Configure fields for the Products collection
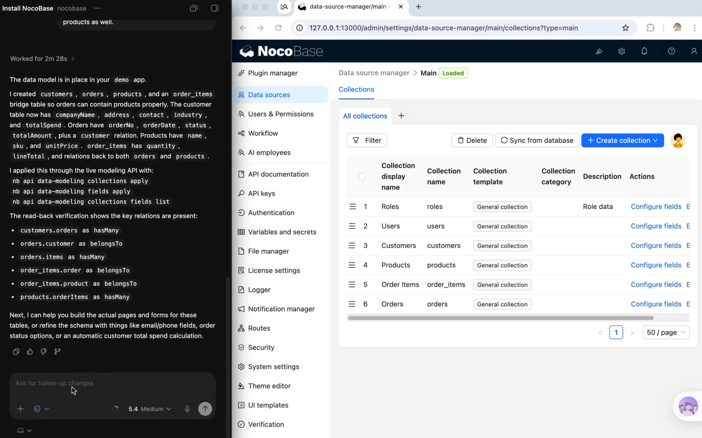The width and height of the screenshot is (702, 438). coord(656,265)
